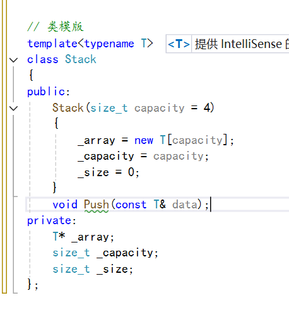Viewport: 289px width, 329px height.
Task: Click _array in the new T assignment
Action: (97, 141)
